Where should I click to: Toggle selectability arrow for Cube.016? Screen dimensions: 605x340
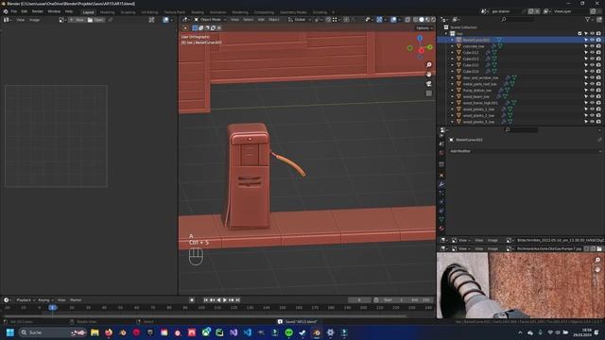click(x=586, y=72)
